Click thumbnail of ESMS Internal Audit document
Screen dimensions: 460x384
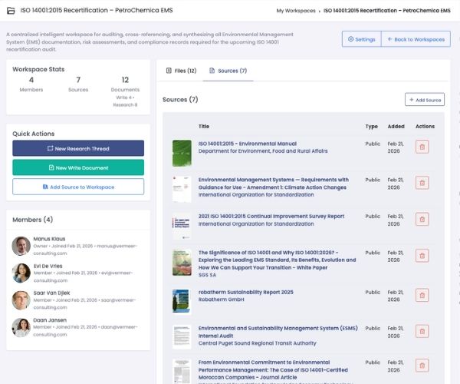point(182,336)
